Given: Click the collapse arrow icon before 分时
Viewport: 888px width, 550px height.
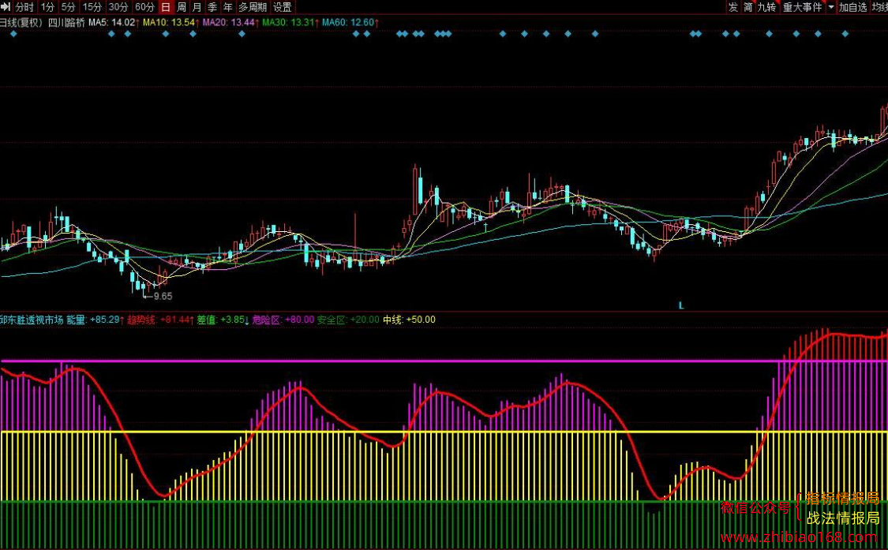Looking at the screenshot, I should pyautogui.click(x=6, y=7).
